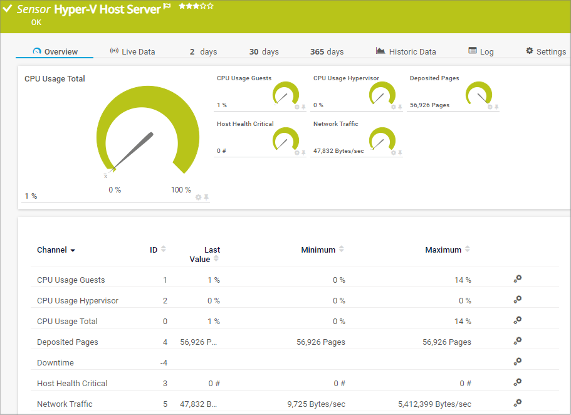The height and width of the screenshot is (415, 571).
Task: Click gear icon in Host Health Critical row
Action: point(517,382)
